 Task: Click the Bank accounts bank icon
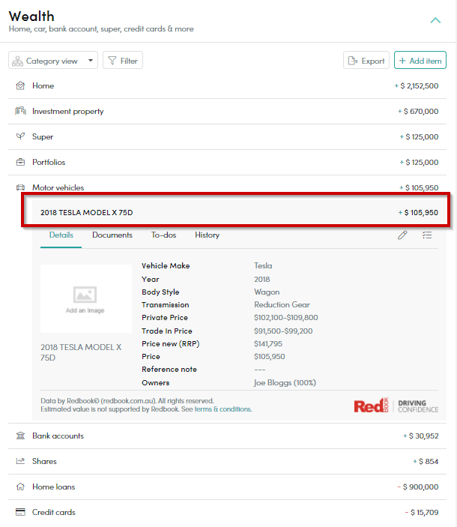pos(20,436)
